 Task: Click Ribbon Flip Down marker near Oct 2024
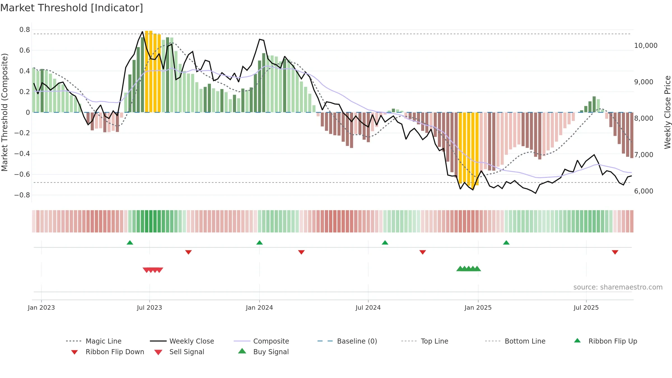423,252
